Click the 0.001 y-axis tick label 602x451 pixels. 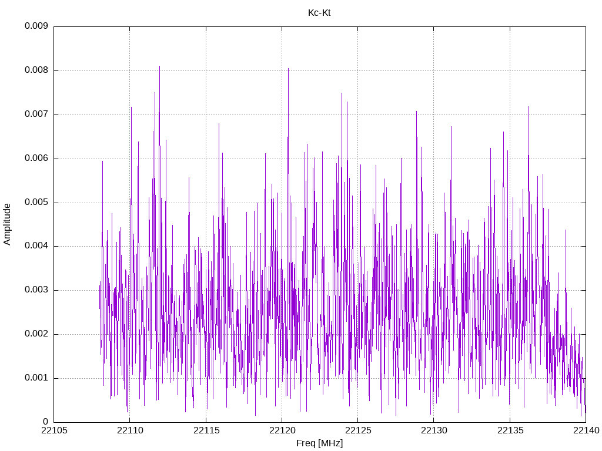tap(36, 378)
